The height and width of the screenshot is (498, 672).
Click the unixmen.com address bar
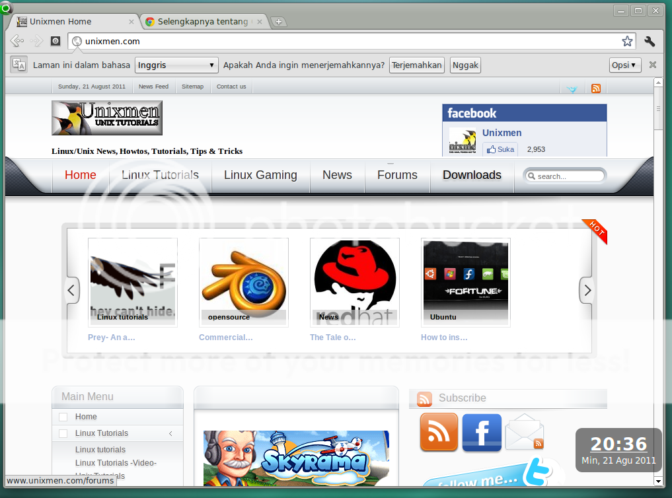coord(352,41)
